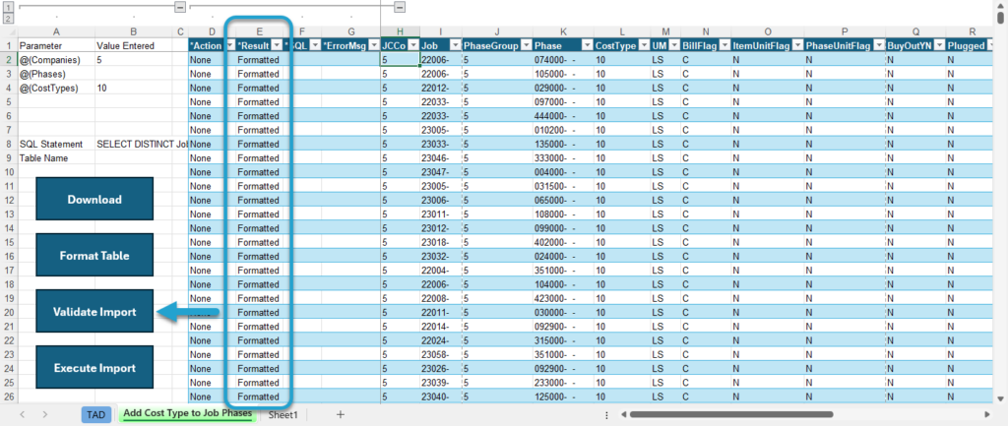This screenshot has height=426, width=1008.
Task: Add a new sheet with the plus icon
Action: point(340,414)
